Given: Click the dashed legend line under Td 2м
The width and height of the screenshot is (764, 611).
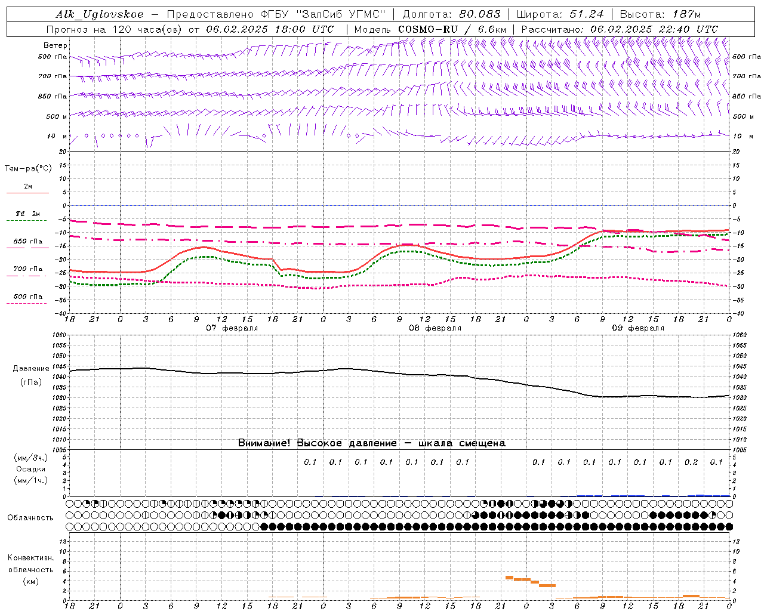Looking at the screenshot, I should pos(27,221).
